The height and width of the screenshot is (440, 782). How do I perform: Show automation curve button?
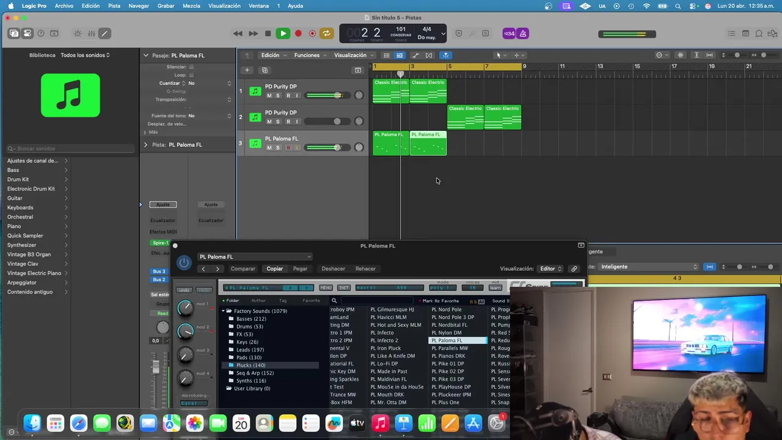(415, 55)
